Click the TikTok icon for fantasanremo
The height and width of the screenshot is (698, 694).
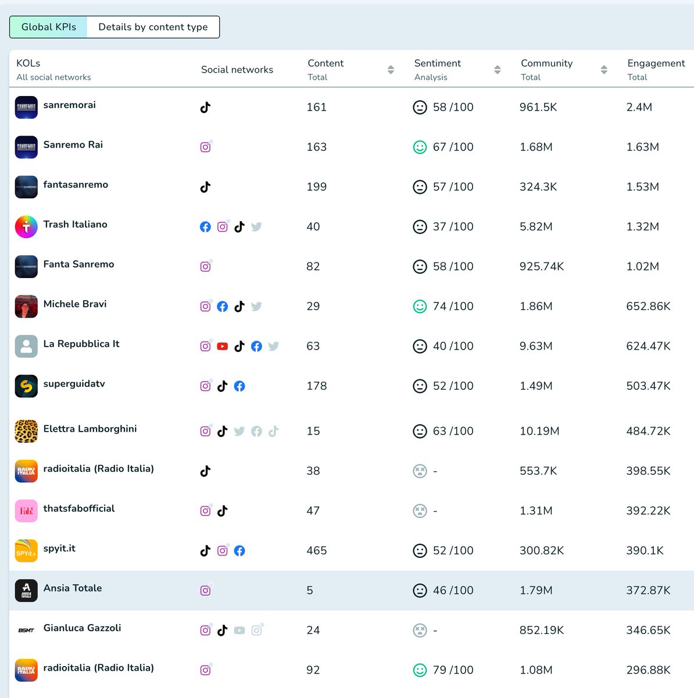[x=205, y=187]
